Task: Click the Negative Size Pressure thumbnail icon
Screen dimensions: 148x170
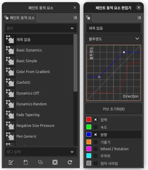Action: tap(10, 126)
